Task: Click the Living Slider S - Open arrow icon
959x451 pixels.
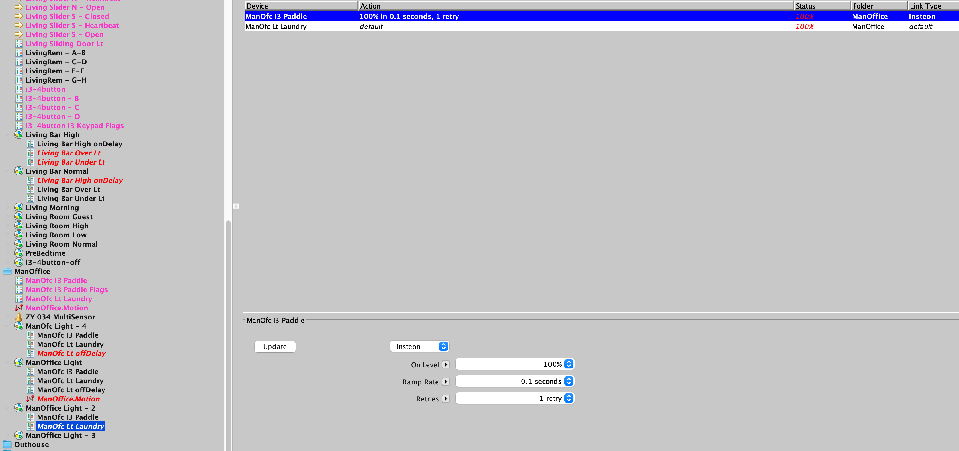Action: click(19, 35)
